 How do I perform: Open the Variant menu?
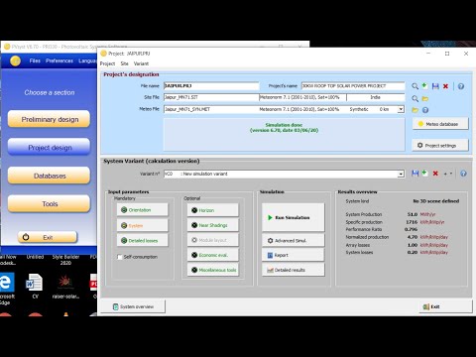point(141,63)
